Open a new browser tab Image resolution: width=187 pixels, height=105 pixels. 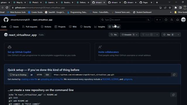pos(157,3)
